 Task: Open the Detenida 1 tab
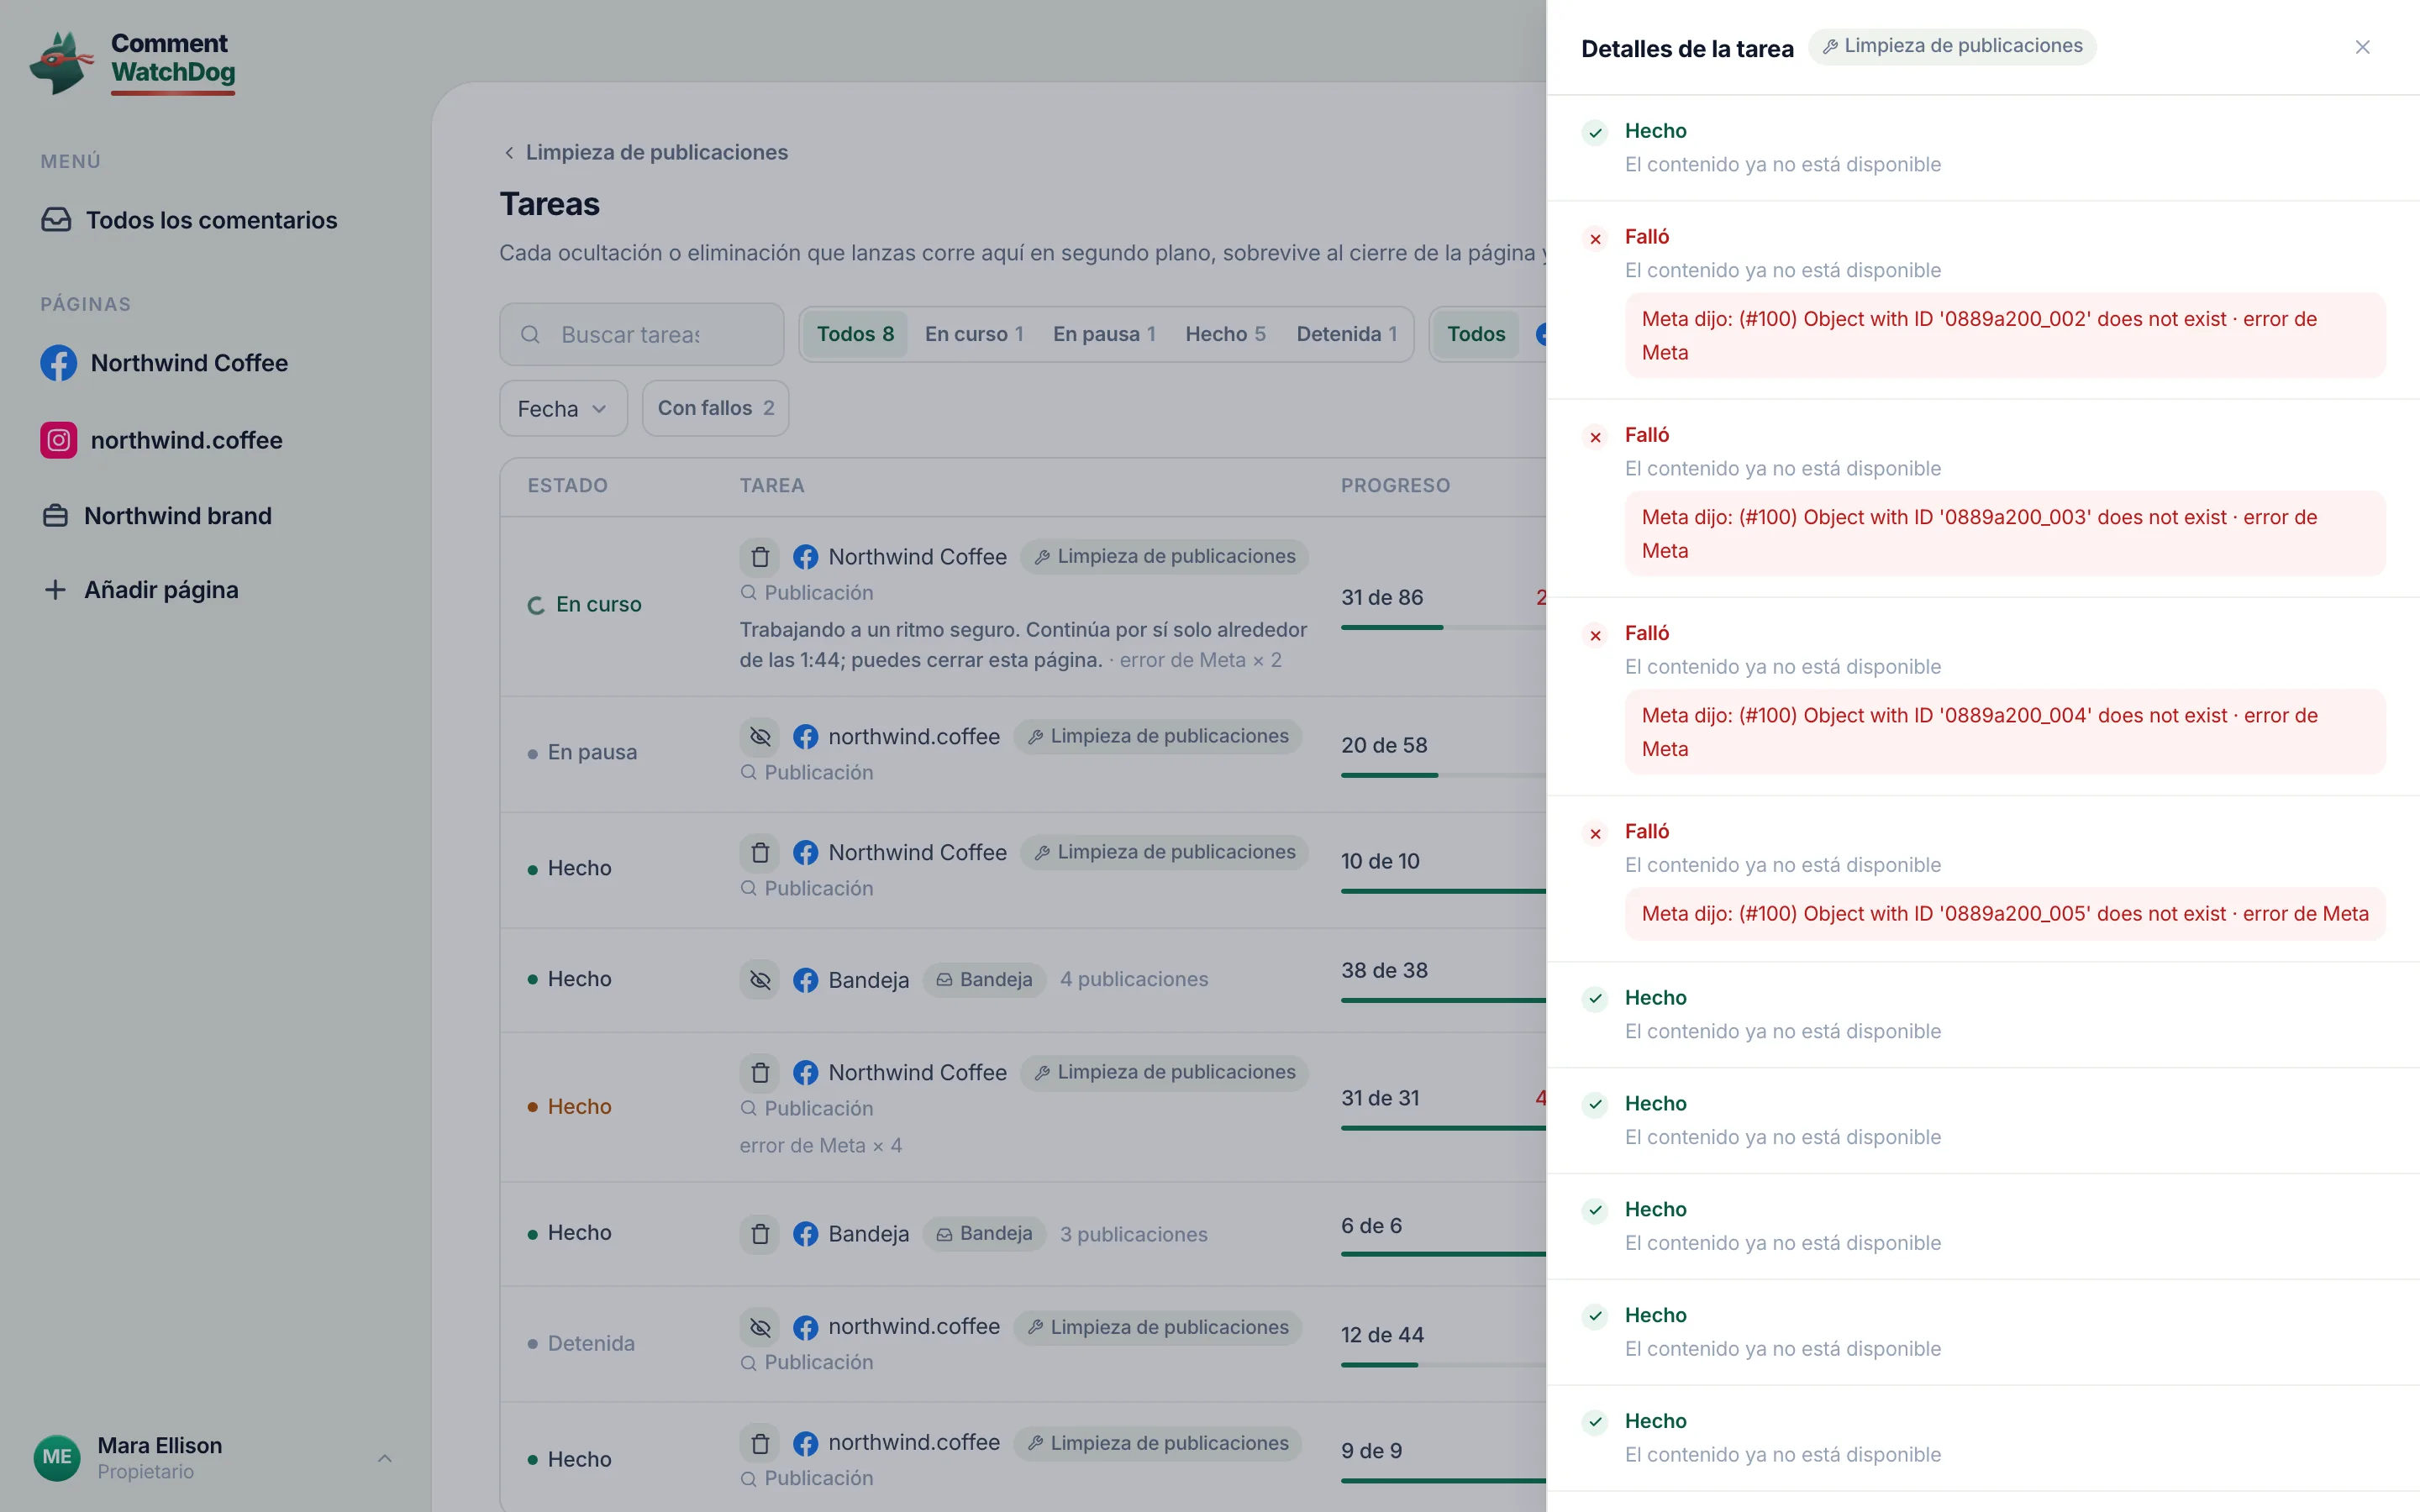(x=1346, y=334)
